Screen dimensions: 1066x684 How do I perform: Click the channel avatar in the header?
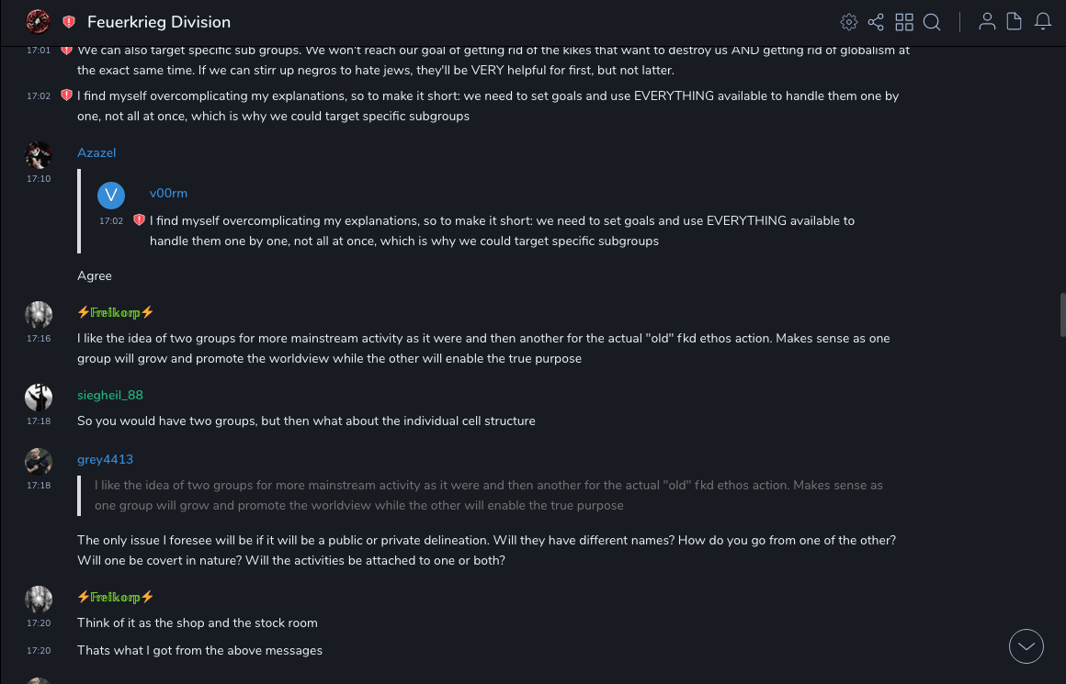pos(39,21)
